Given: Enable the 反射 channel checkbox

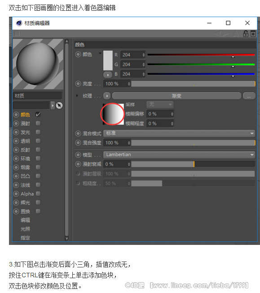Looking at the screenshot, I should pos(38,150).
